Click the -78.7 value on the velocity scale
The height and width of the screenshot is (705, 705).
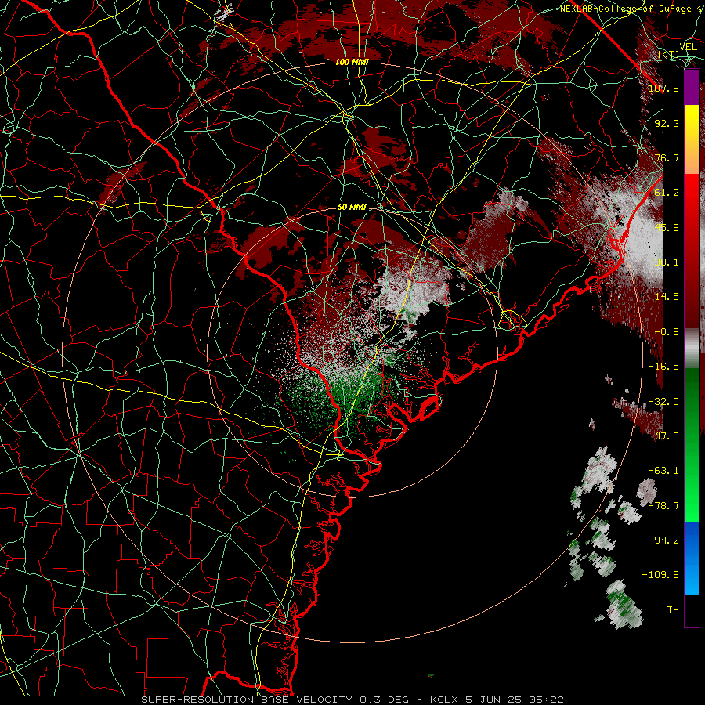(663, 506)
